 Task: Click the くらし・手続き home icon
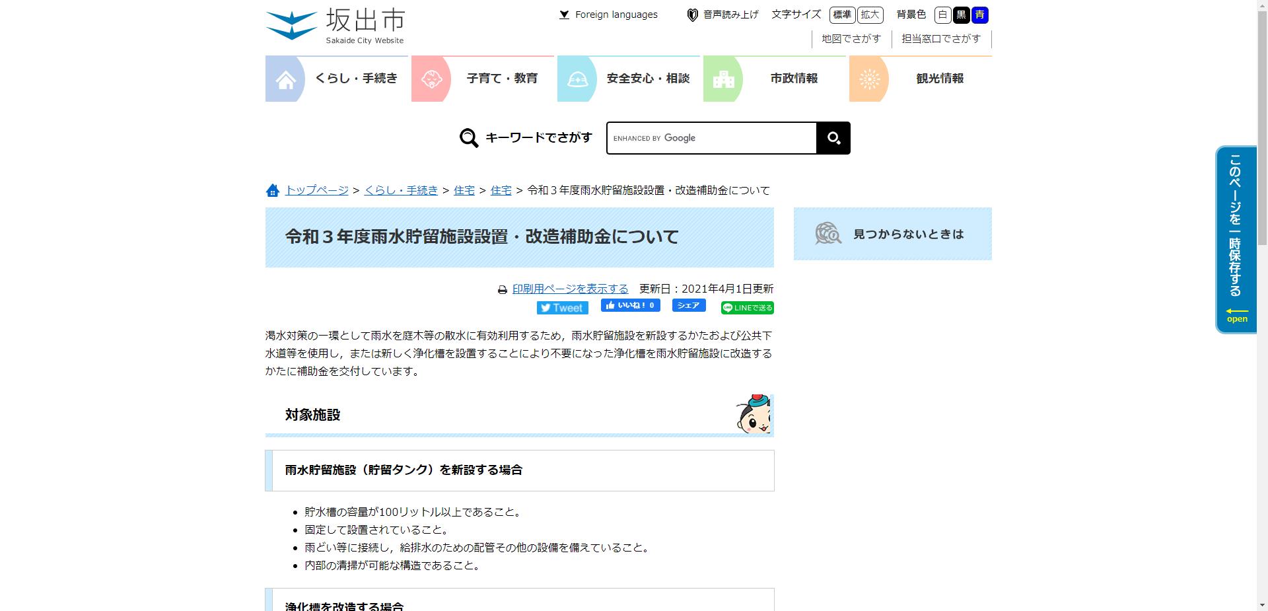(285, 79)
